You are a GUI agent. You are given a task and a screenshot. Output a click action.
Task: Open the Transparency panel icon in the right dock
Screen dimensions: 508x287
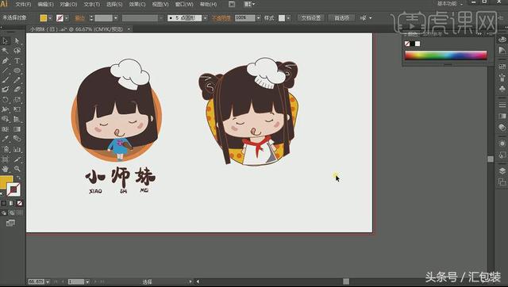click(x=502, y=127)
